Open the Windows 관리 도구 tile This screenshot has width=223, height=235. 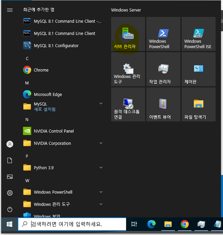(x=128, y=69)
